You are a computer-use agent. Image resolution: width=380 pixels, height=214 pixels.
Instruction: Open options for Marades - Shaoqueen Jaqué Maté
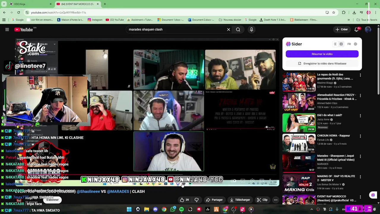(x=360, y=156)
